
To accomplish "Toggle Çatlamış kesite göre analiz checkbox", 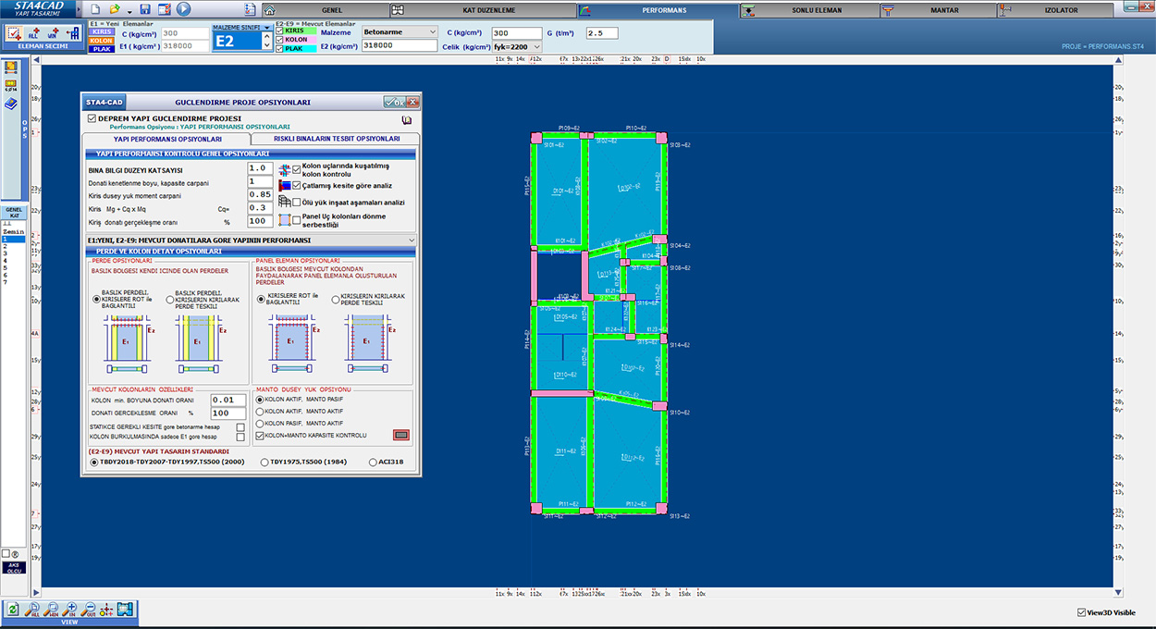I will 297,185.
